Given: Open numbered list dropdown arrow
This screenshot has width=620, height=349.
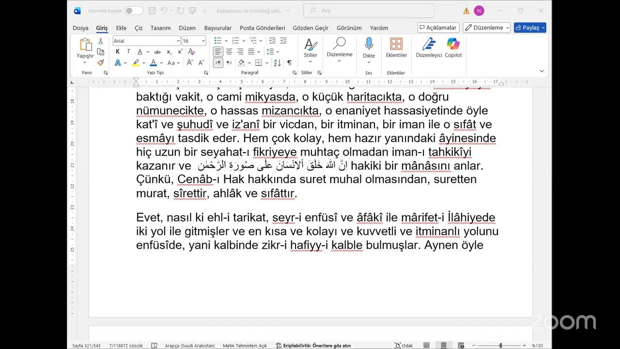Looking at the screenshot, I should click(244, 41).
